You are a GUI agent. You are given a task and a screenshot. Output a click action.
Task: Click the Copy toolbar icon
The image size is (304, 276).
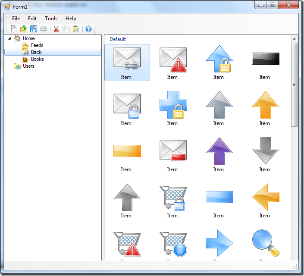[x=66, y=29]
